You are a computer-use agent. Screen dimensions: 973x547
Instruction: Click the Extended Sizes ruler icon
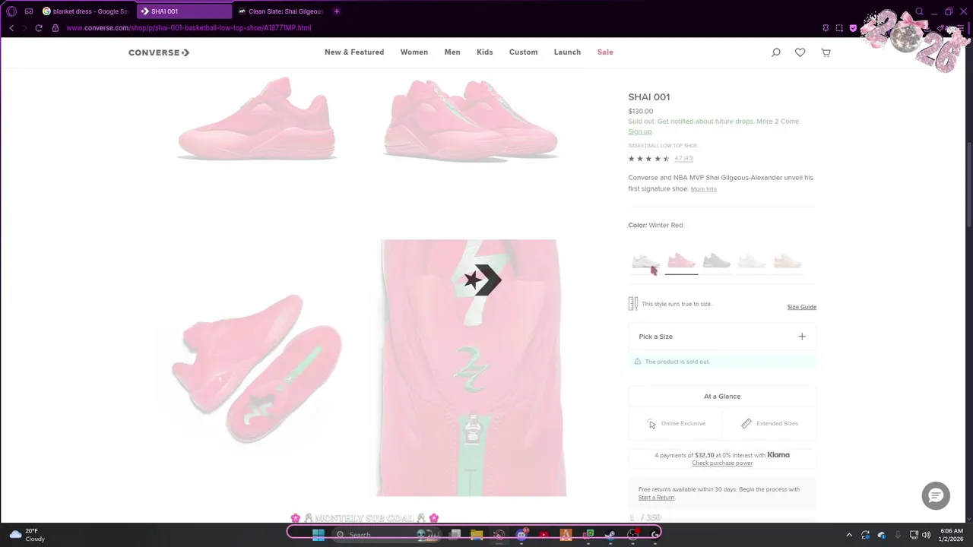pos(746,423)
